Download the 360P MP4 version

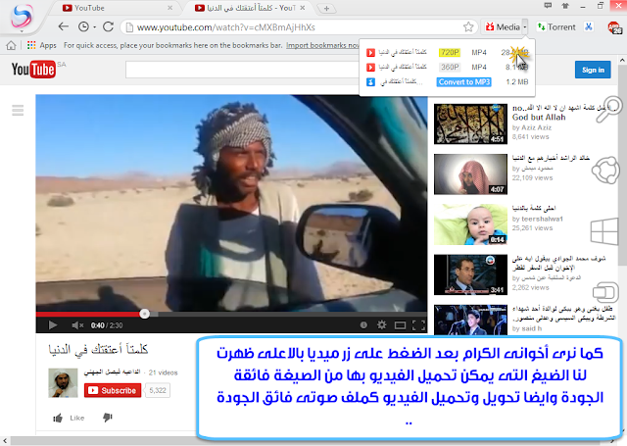click(447, 67)
